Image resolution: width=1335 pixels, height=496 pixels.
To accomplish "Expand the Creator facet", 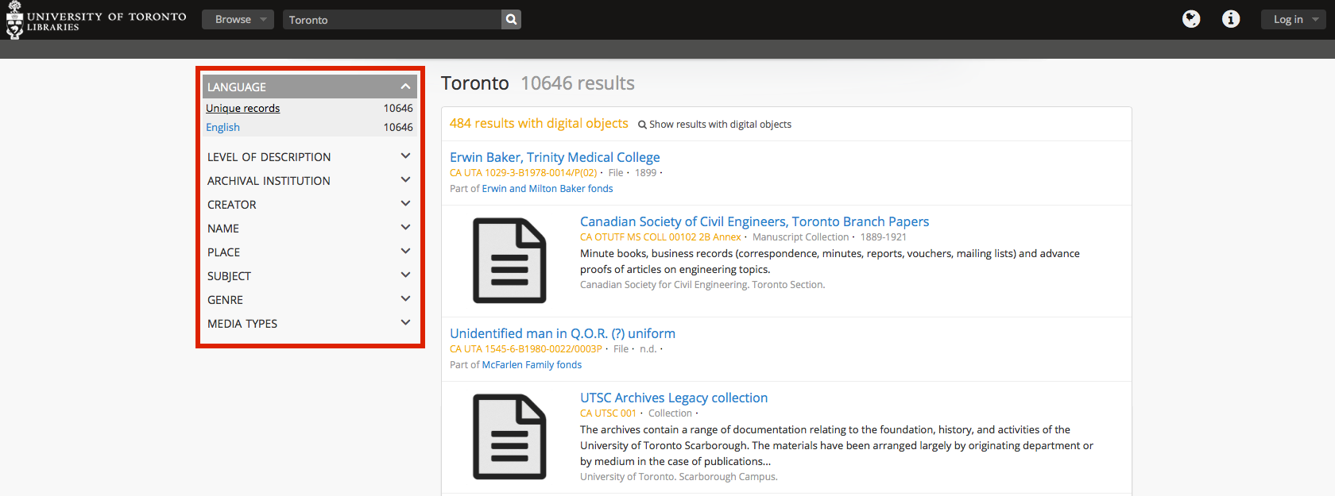I will [x=310, y=205].
